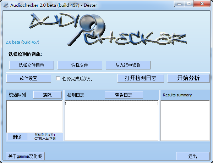Click the 2.0 beta (build 457) version text
Screen dimensions: 213x163
tap(23, 42)
